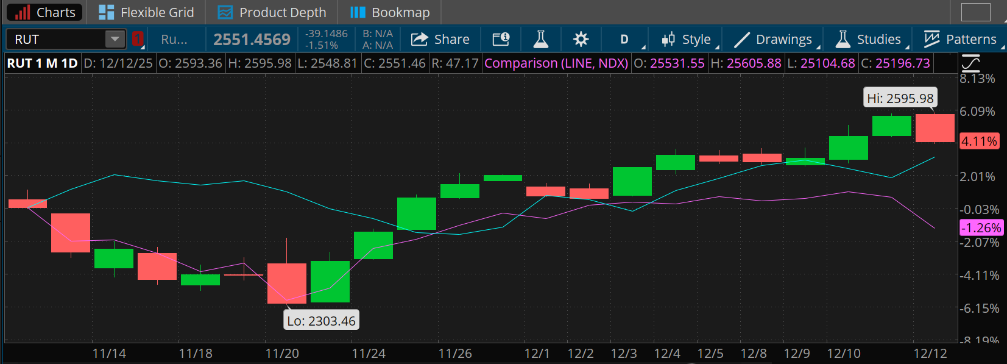Click the 11/20 date axis label
The height and width of the screenshot is (364, 1007).
click(282, 353)
